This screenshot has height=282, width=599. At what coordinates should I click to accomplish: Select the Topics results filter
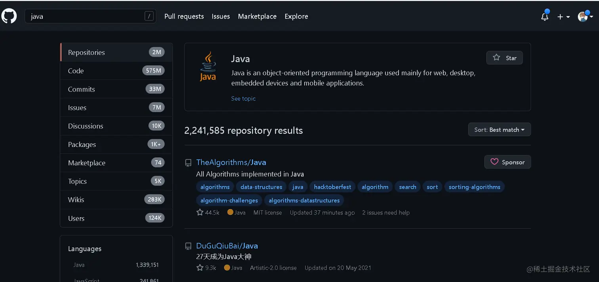click(116, 181)
